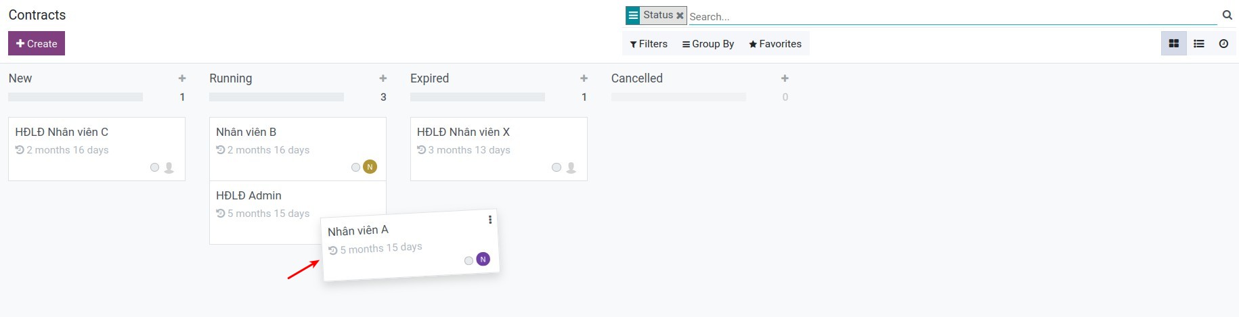The width and height of the screenshot is (1239, 317).
Task: Add quick contract in Cancelled column
Action: tap(785, 78)
